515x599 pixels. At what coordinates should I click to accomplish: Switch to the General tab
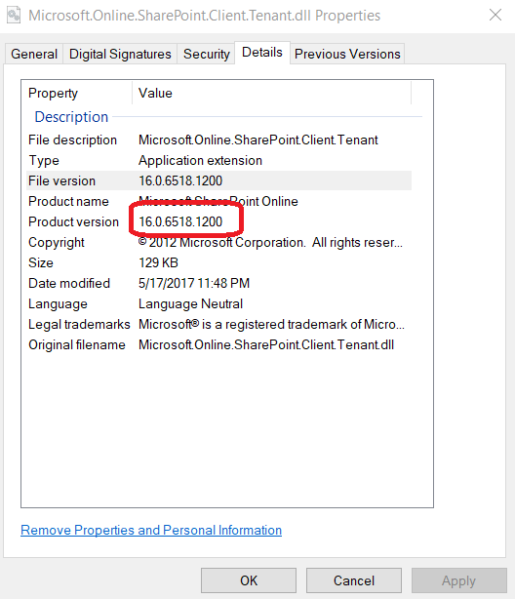(34, 54)
